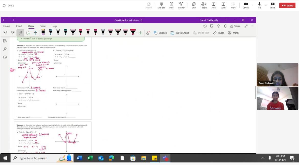299x165 pixels.
Task: Show the People participants list
Action: tap(204, 6)
